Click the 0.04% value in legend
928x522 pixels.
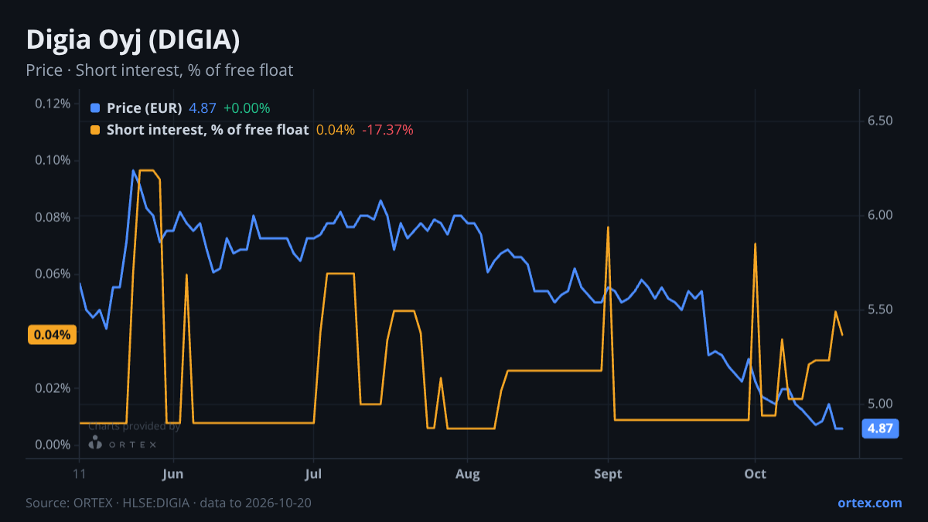(x=336, y=130)
